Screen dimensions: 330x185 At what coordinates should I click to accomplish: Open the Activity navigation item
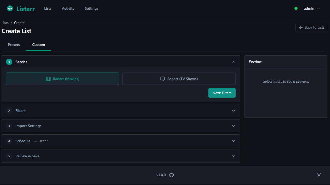(x=68, y=8)
